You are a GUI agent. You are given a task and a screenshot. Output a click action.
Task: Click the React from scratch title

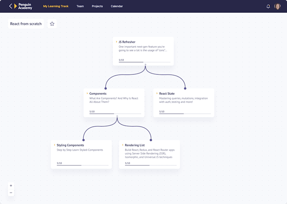click(26, 24)
